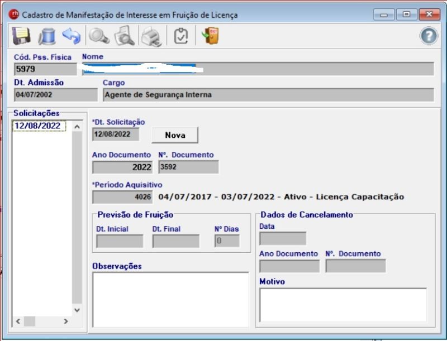Open Help with the question mark icon

[428, 36]
